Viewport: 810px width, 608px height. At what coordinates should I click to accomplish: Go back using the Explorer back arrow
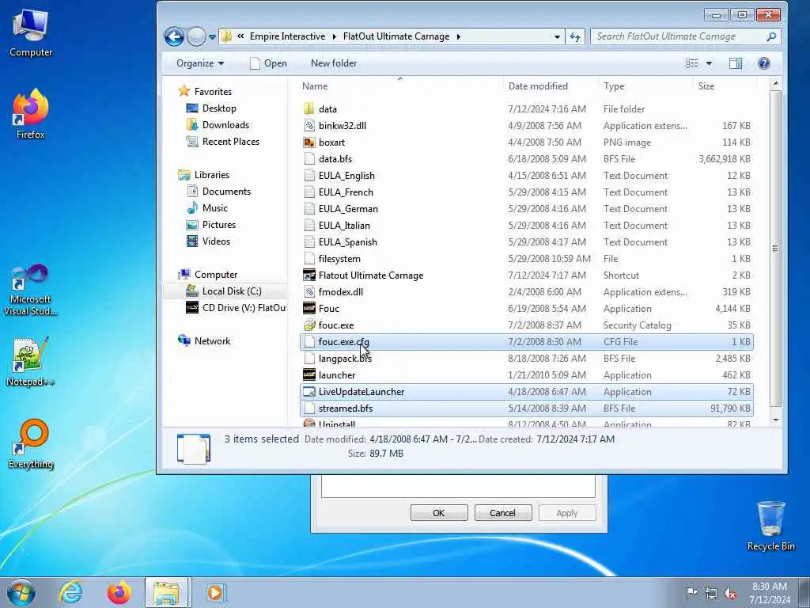coord(174,36)
